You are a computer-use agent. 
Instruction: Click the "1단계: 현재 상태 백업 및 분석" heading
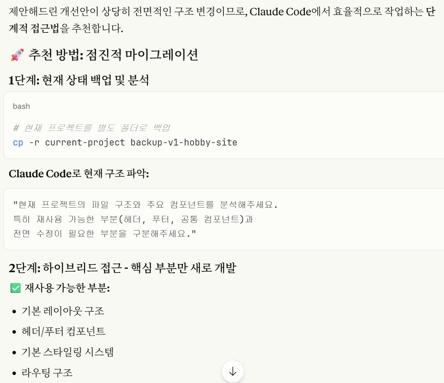click(x=79, y=80)
